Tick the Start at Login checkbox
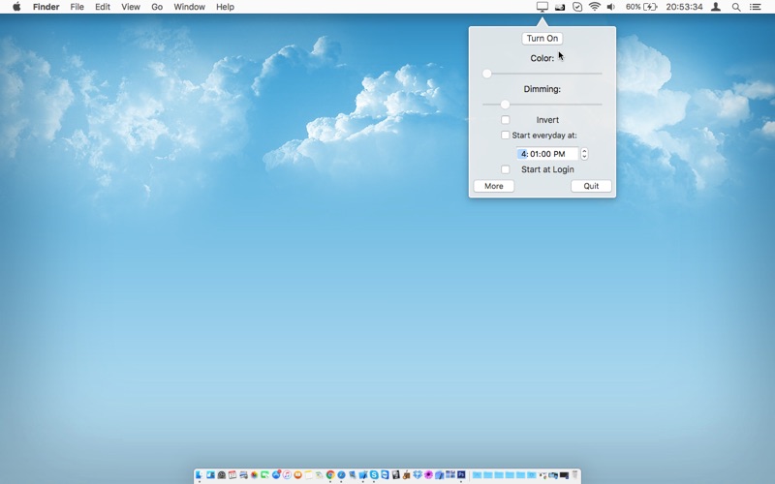775x484 pixels. [x=505, y=169]
